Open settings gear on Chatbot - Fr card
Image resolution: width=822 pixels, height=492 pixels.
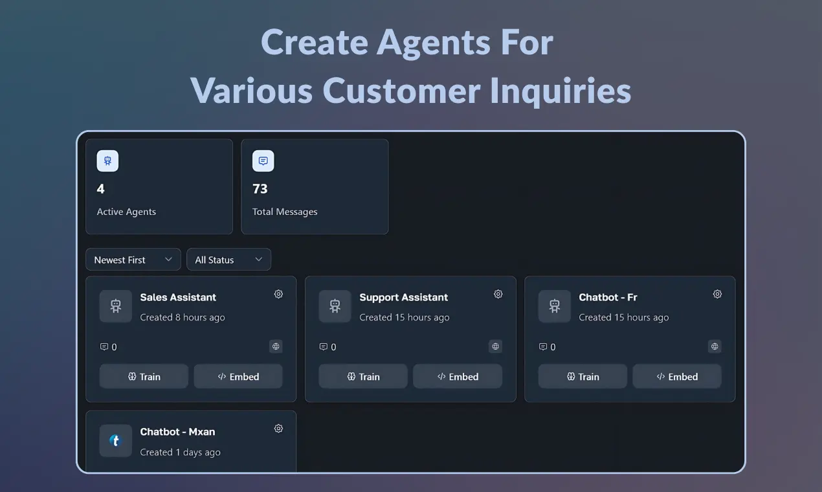coord(717,294)
